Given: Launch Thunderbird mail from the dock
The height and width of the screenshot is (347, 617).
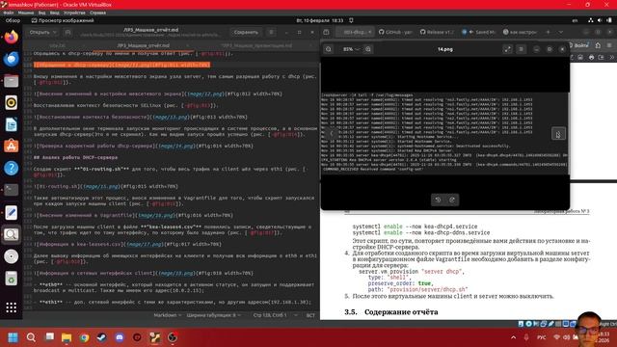Looking at the screenshot, I should point(11,59).
